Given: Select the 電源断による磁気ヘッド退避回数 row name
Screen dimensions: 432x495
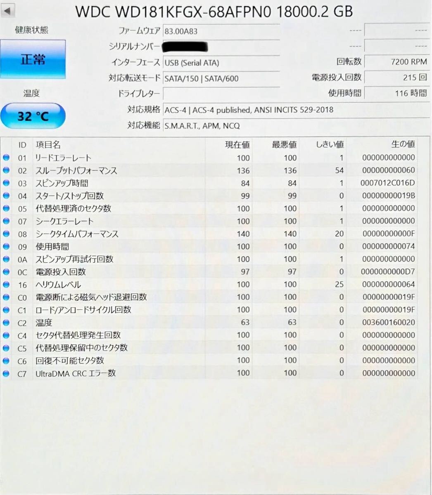Looking at the screenshot, I should (x=91, y=297).
